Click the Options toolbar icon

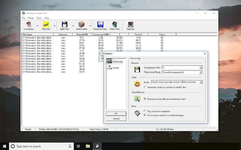pyautogui.click(x=131, y=24)
